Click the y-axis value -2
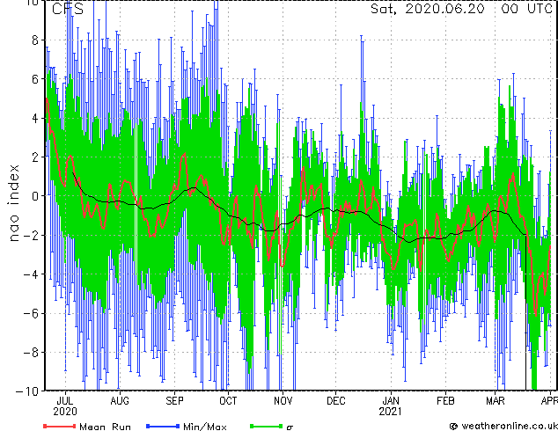 31,235
